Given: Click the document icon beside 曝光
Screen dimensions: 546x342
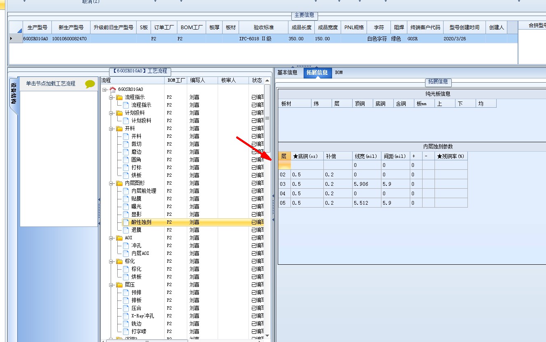Looking at the screenshot, I should (x=126, y=206).
